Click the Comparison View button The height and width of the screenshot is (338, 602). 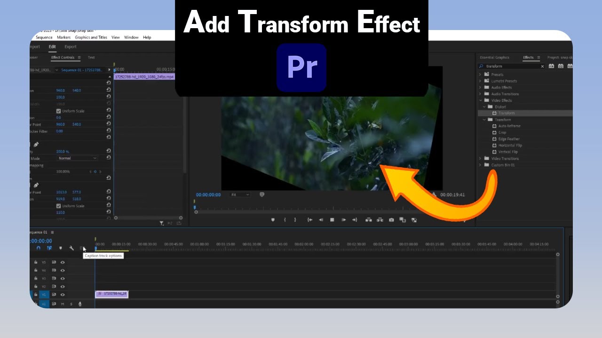pos(403,220)
